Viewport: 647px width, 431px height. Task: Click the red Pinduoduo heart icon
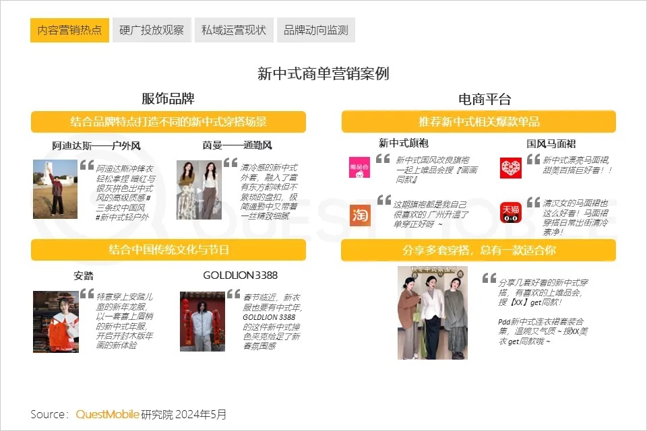coord(510,168)
